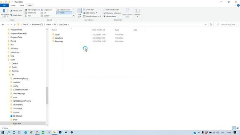
Task: Switch layout to Tiles
Action: click(28, 16)
